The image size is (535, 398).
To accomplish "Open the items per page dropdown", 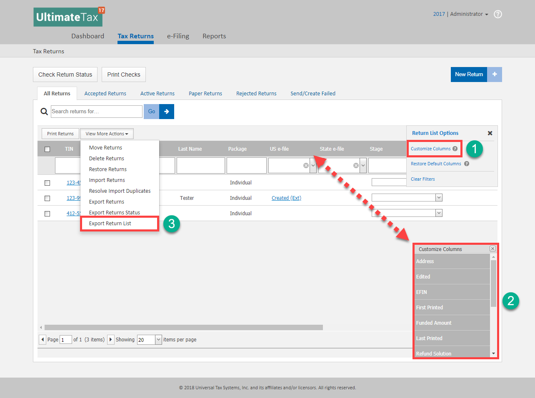I will click(x=158, y=340).
